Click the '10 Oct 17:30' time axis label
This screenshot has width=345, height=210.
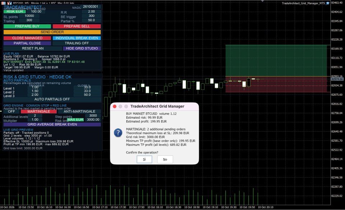point(118,207)
